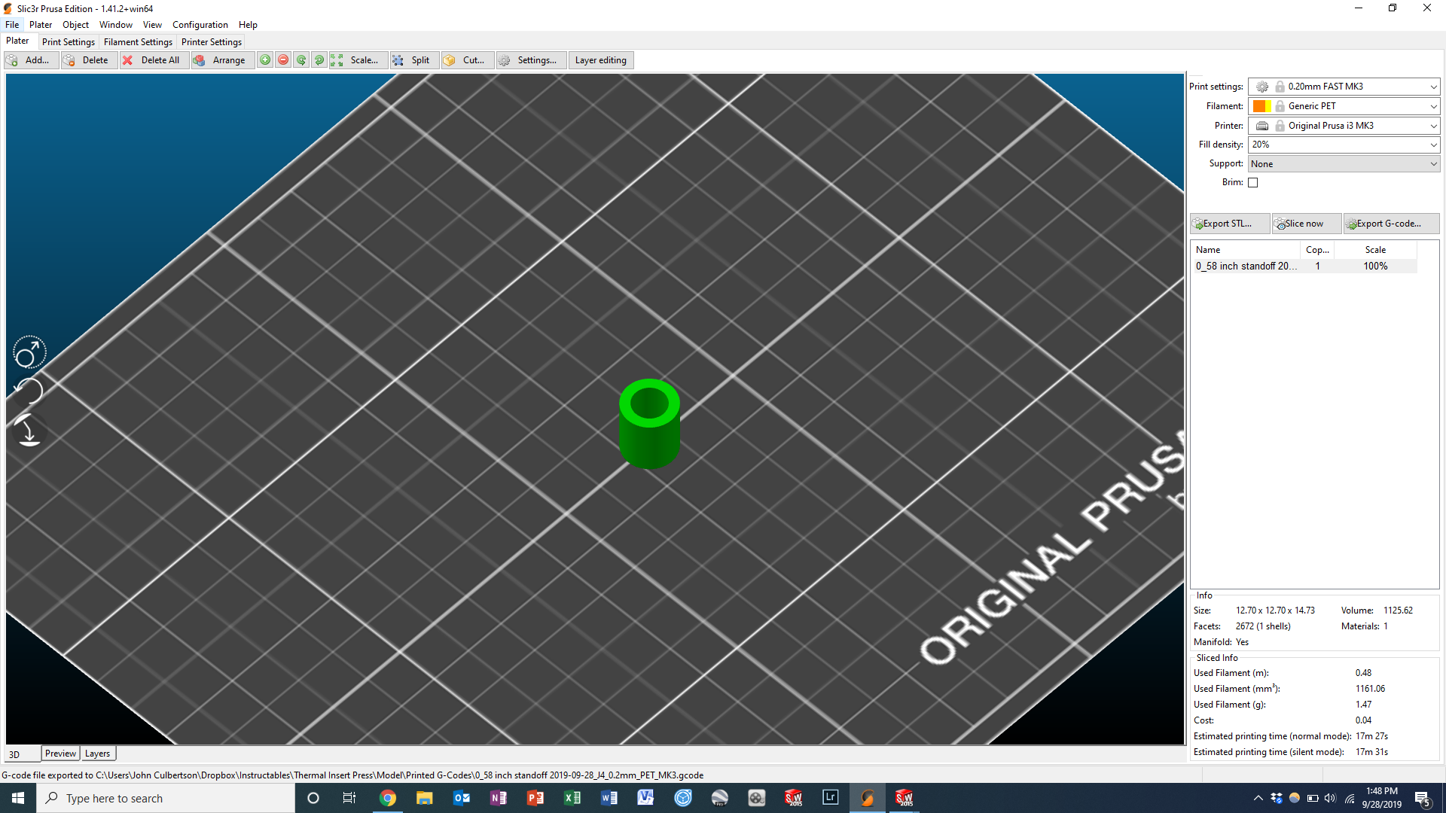Switch to the 3D view tab
This screenshot has height=813, width=1446.
point(23,754)
